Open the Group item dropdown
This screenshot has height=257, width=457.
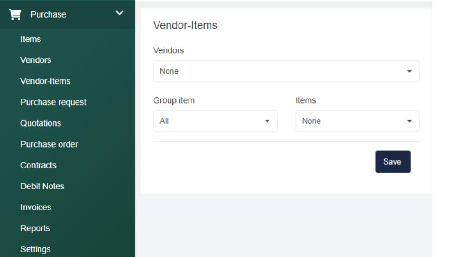[214, 121]
